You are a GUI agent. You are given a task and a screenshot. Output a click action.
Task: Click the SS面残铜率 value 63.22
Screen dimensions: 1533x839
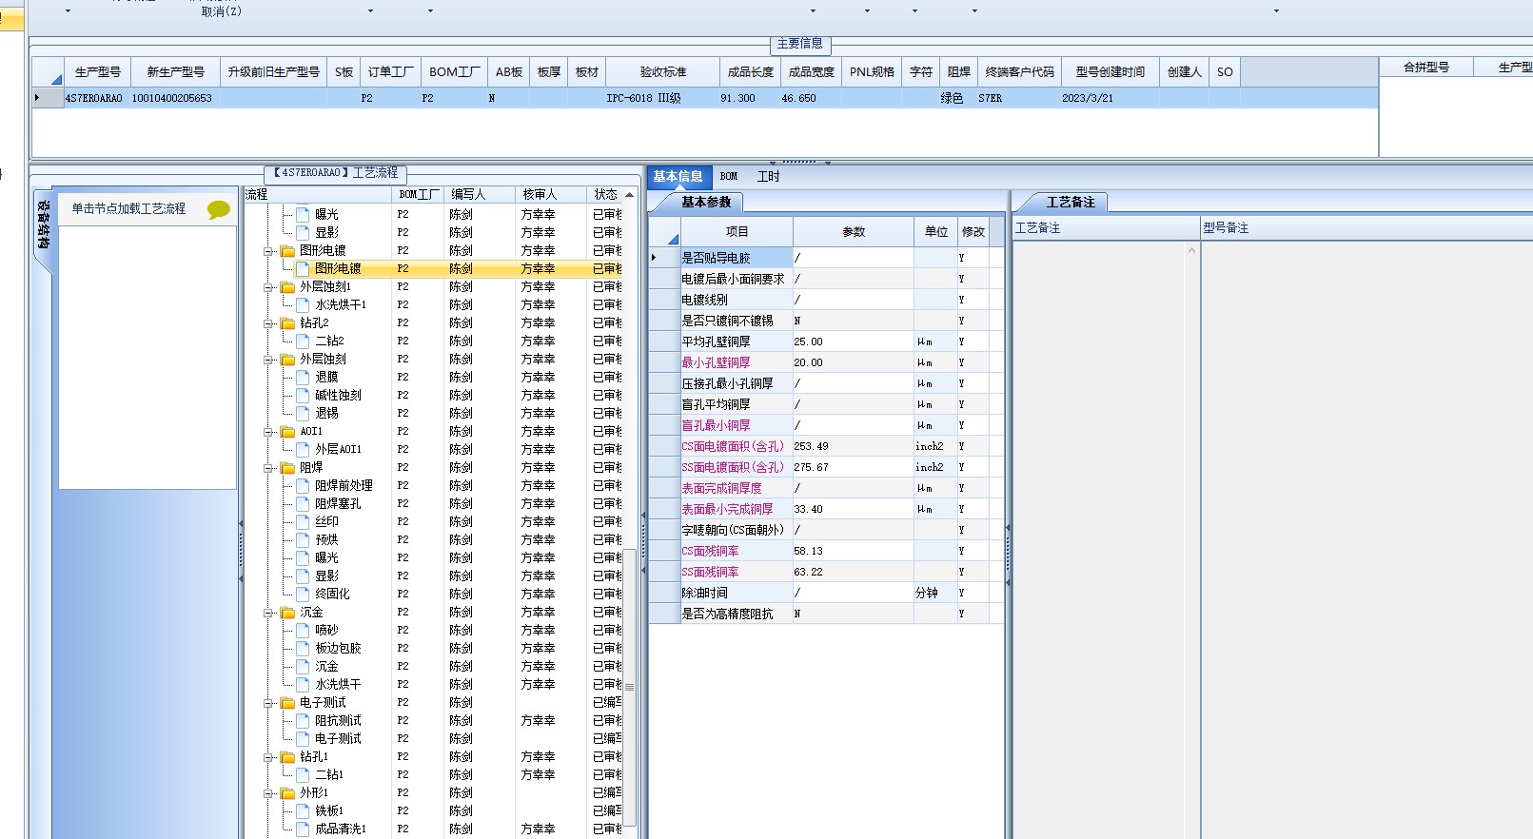853,572
